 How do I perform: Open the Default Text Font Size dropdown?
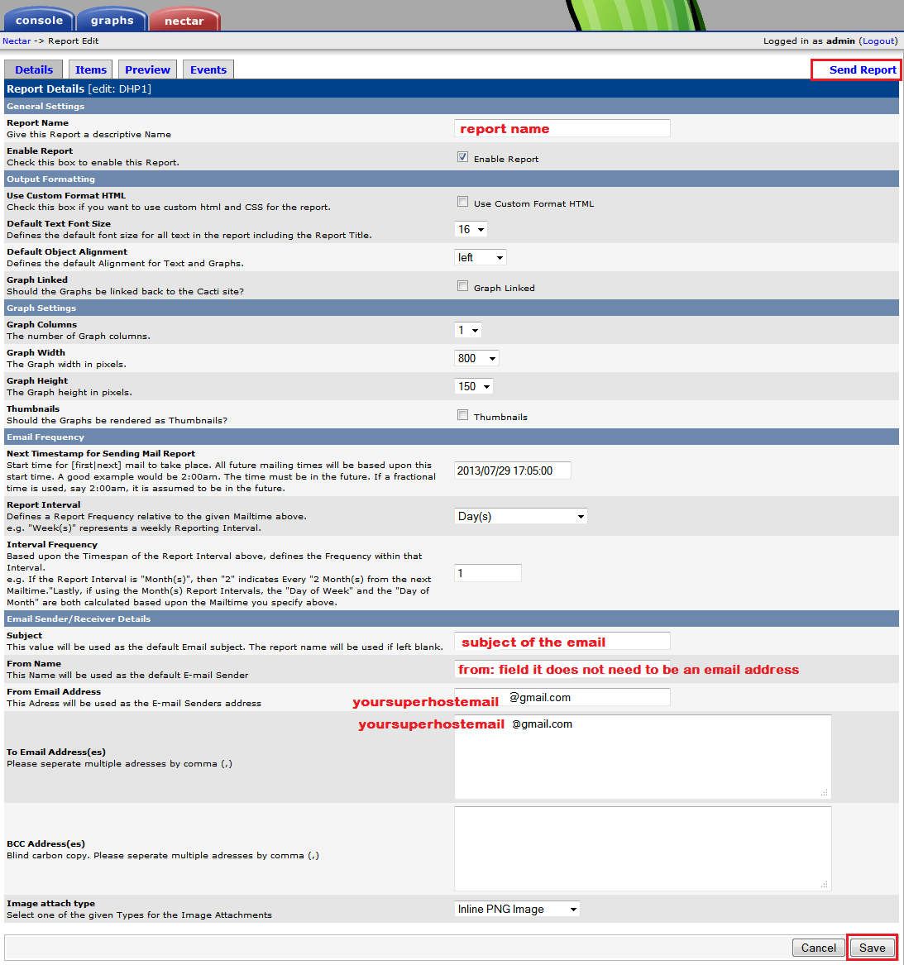pyautogui.click(x=471, y=230)
